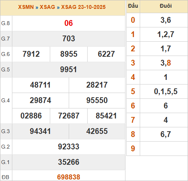The image size is (188, 181).
Task: Select Đuôi value 1,7 for head 2
Action: (x=166, y=49)
